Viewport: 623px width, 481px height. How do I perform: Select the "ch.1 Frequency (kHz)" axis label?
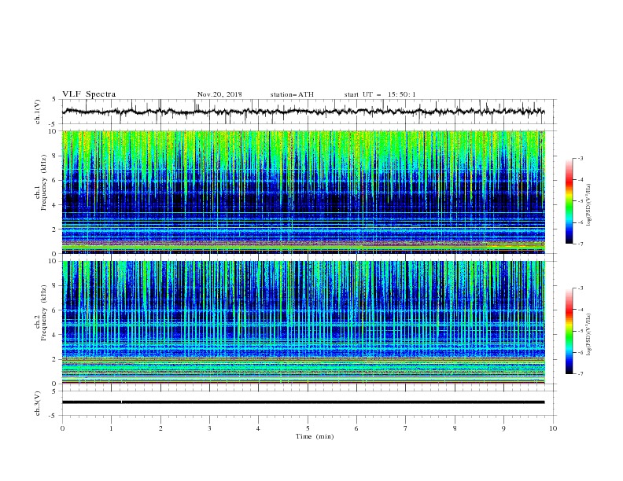(x=41, y=183)
